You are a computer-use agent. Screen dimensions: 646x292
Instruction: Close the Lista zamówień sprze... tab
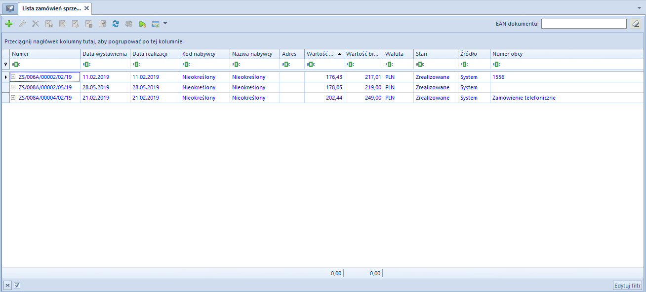pos(86,8)
